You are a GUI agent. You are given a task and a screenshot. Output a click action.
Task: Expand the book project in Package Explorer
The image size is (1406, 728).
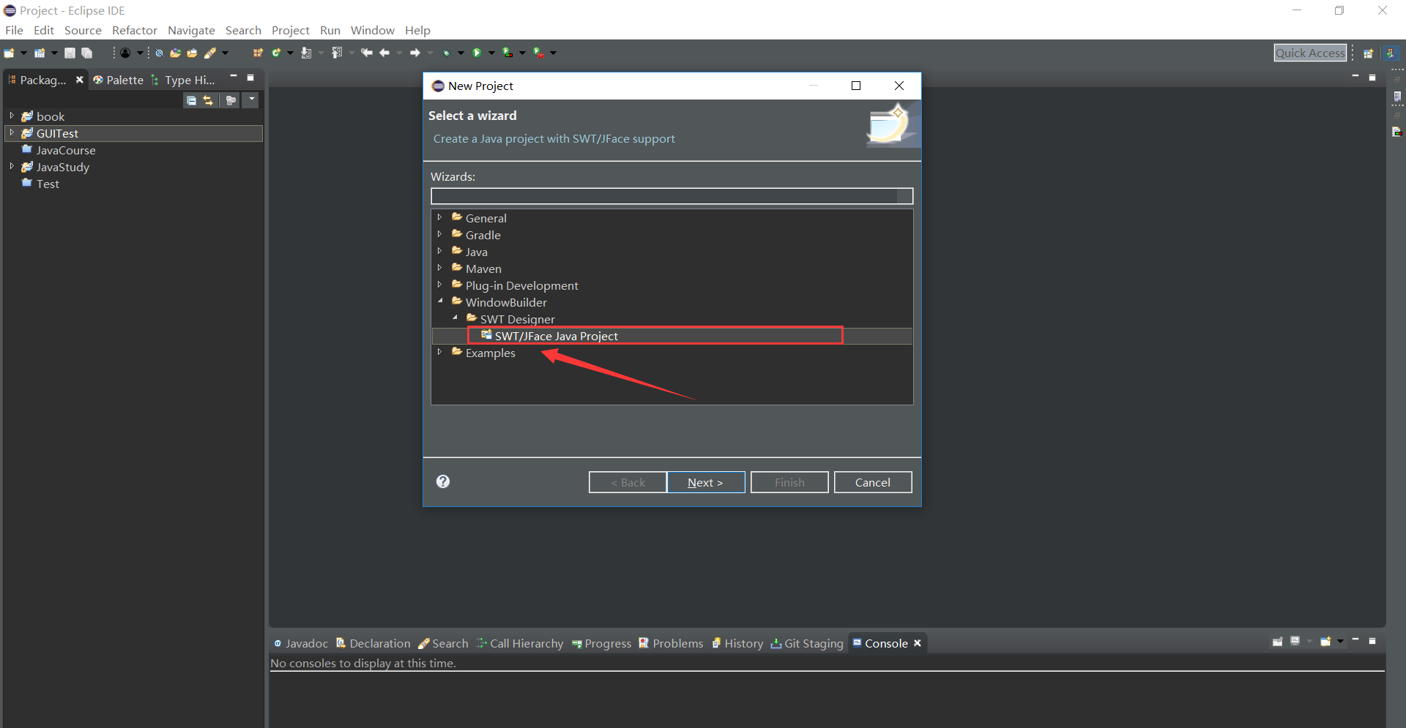click(x=10, y=115)
